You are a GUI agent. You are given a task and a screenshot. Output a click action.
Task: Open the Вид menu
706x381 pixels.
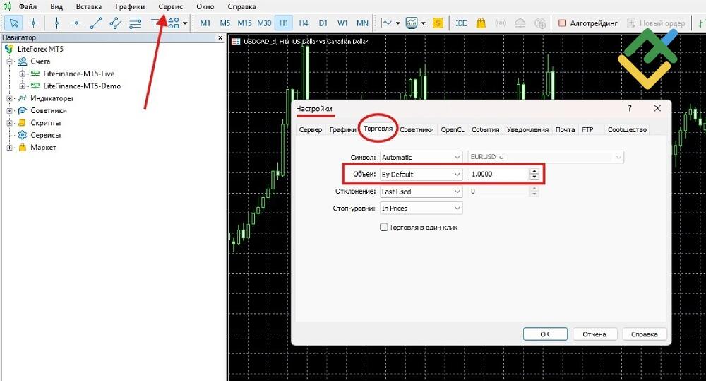click(x=56, y=7)
